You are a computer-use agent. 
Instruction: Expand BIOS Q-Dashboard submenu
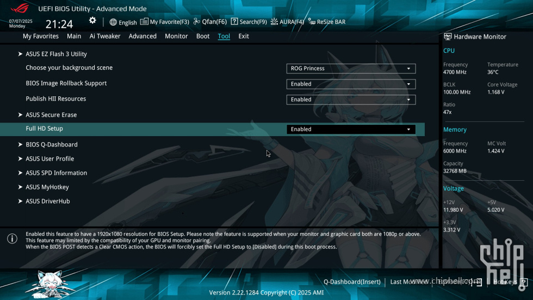pyautogui.click(x=51, y=145)
